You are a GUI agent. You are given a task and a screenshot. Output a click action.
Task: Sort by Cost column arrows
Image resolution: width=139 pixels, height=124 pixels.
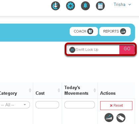click(59, 90)
